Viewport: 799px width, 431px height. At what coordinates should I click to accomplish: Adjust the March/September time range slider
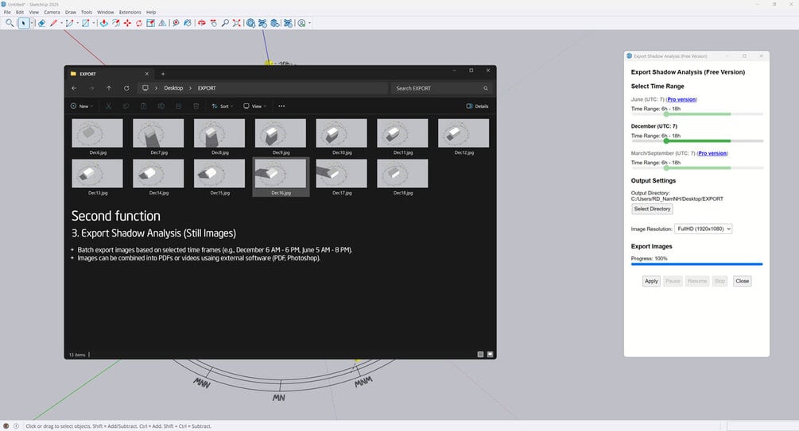point(697,168)
